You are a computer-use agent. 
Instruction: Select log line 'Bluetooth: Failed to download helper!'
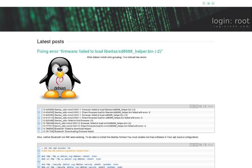click(66, 129)
